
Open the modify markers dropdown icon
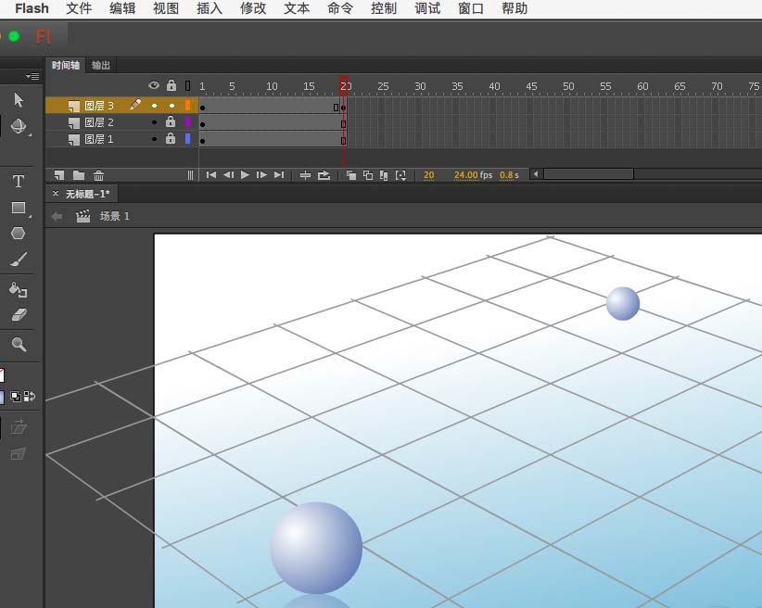[400, 175]
